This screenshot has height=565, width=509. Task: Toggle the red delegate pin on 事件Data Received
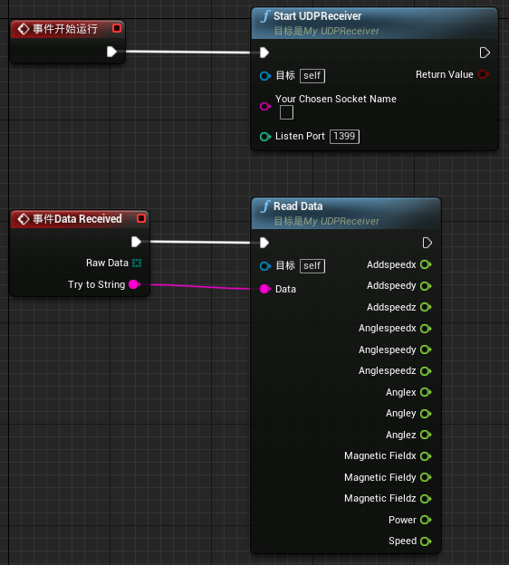pos(141,218)
